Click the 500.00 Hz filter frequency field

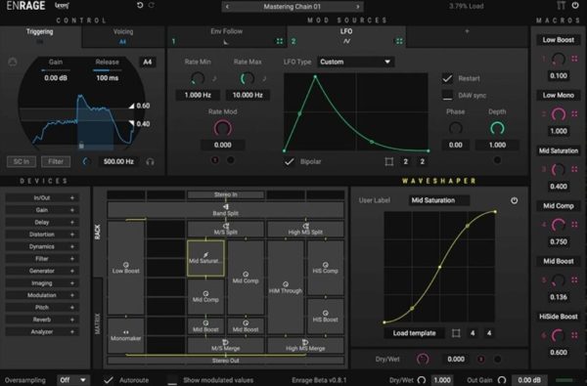click(x=118, y=161)
